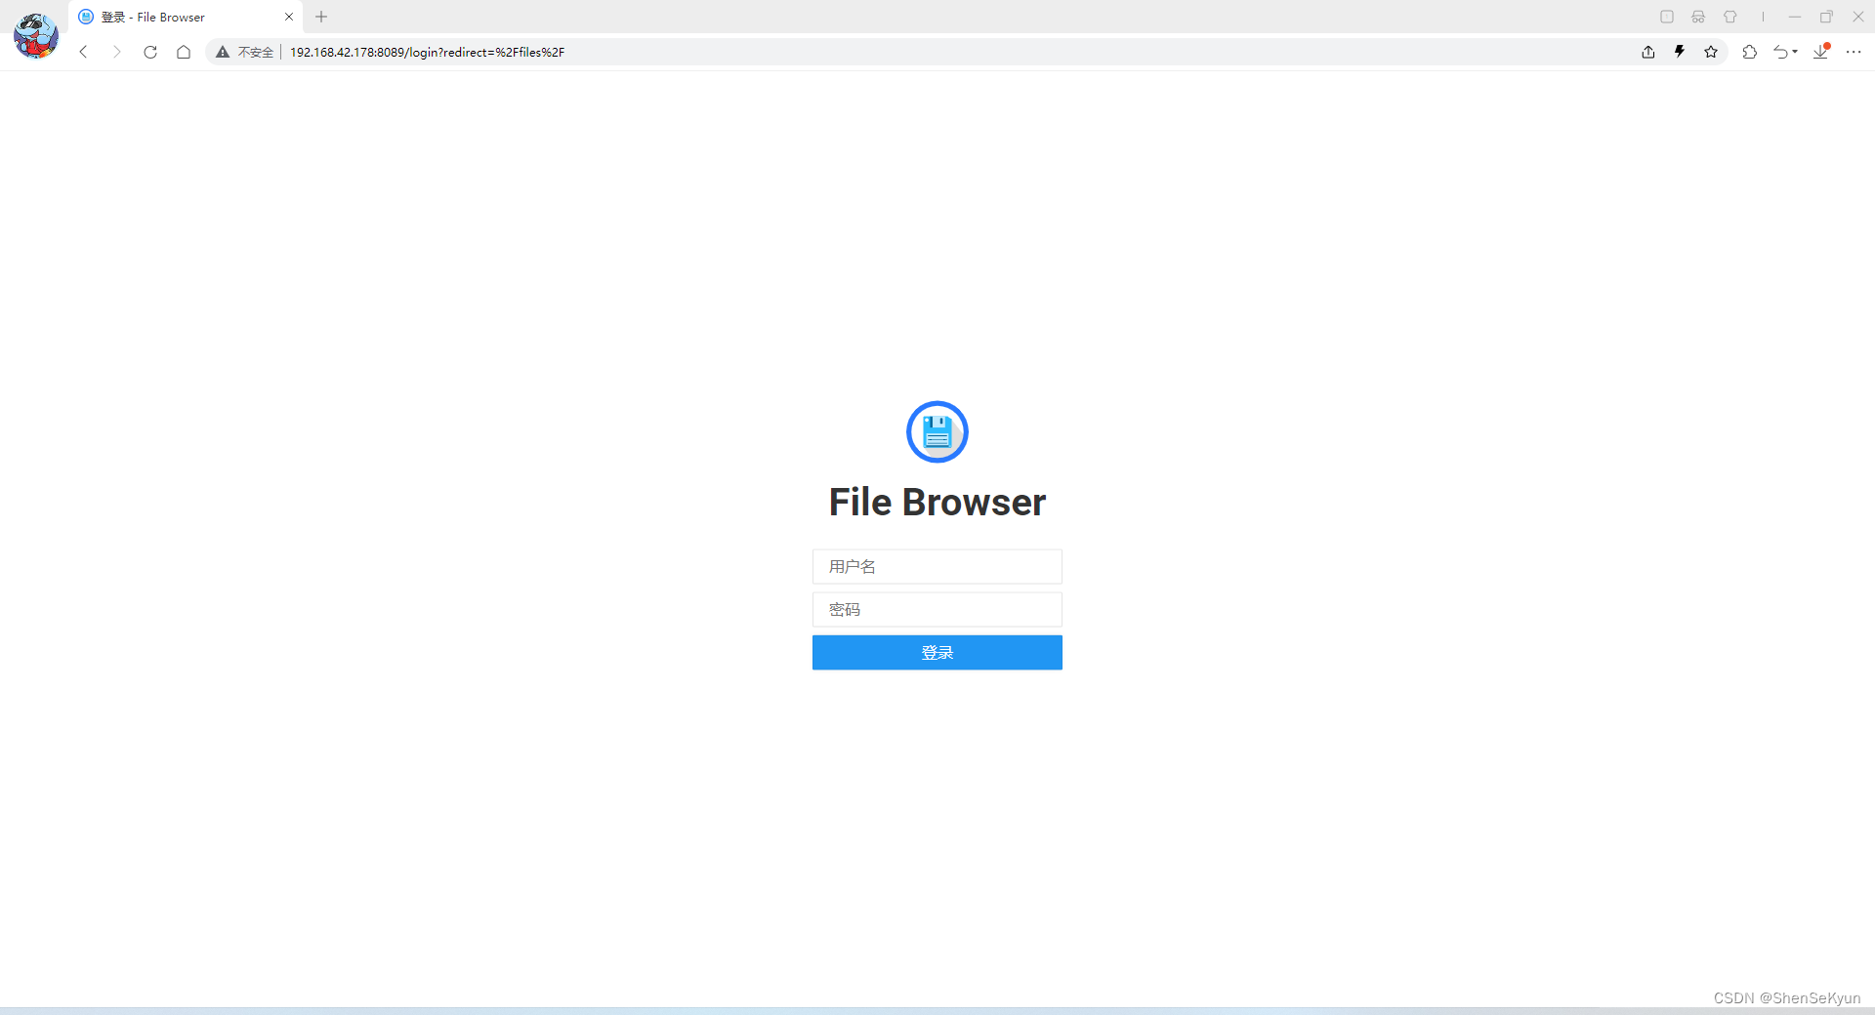Bookmark page with the star icon
The width and height of the screenshot is (1875, 1015).
pos(1711,52)
